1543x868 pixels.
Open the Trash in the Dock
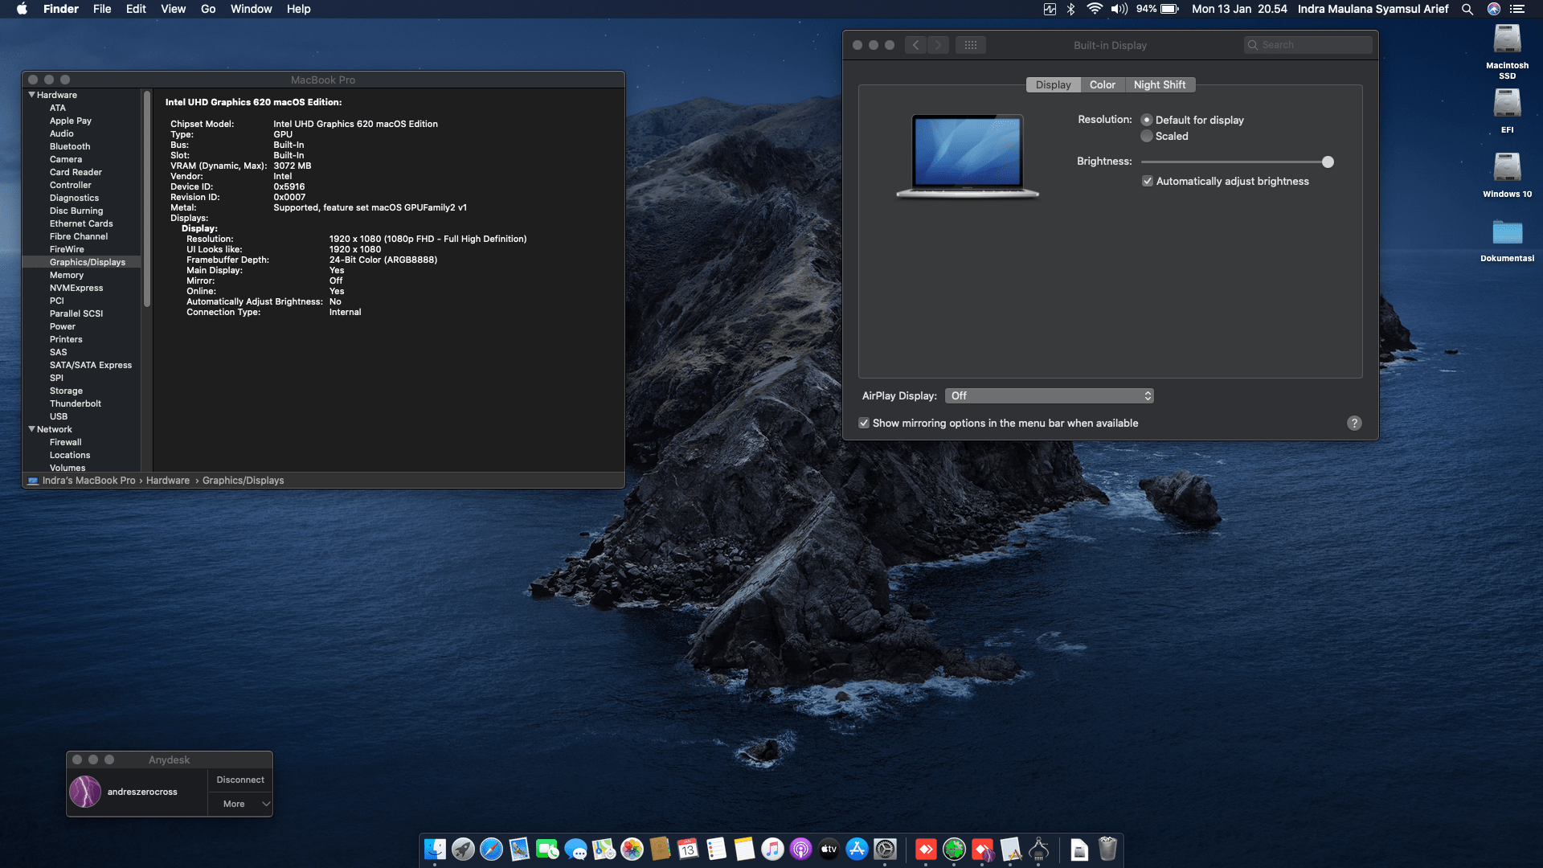pos(1107,849)
